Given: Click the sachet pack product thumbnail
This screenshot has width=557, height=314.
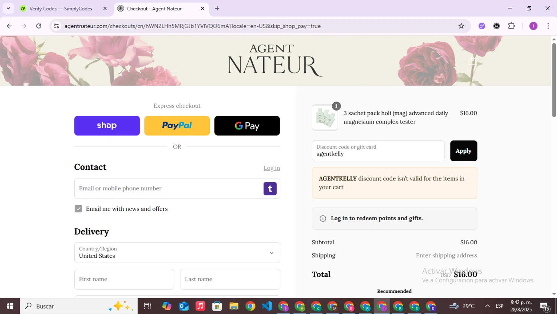Looking at the screenshot, I should click(325, 118).
